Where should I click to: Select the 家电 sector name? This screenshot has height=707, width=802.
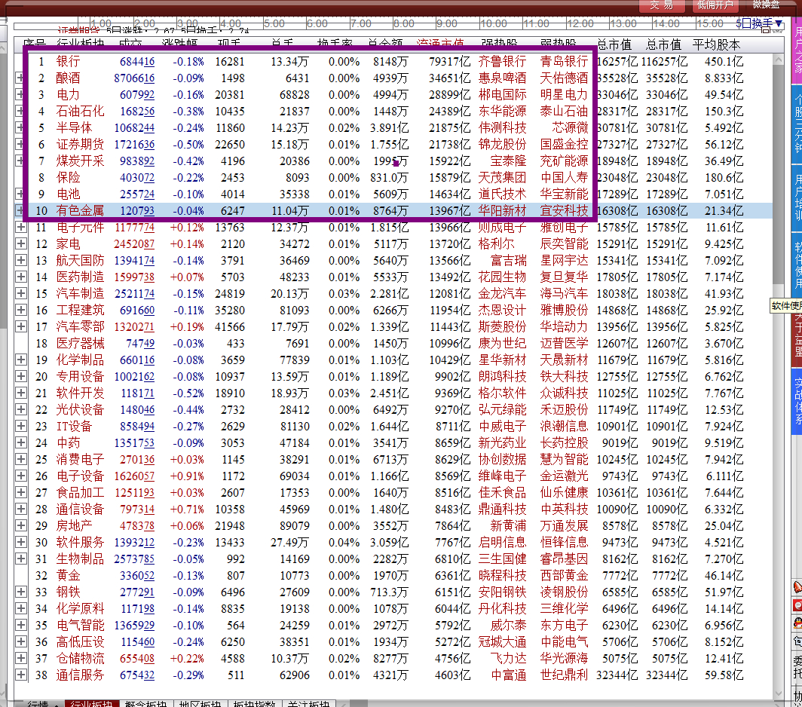click(x=68, y=243)
